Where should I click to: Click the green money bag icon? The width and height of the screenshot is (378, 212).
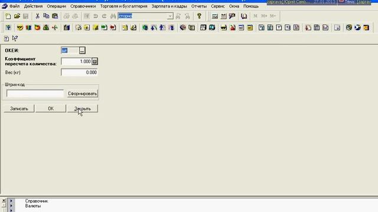[46, 28]
